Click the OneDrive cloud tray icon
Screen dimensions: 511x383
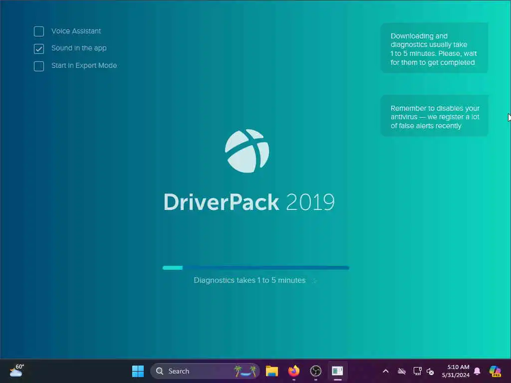tap(402, 371)
